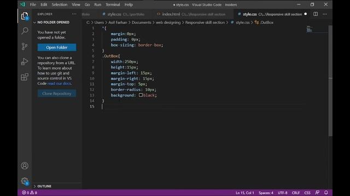Open the Run and Debug view icon
The width and height of the screenshot is (350, 196).
[25, 62]
